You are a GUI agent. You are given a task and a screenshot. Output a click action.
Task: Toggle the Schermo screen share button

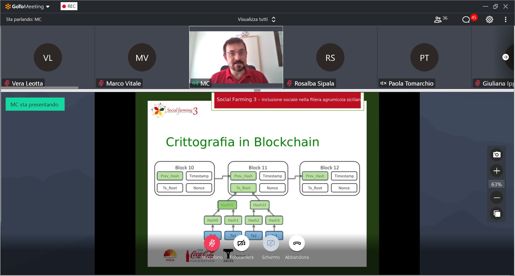pos(271,243)
